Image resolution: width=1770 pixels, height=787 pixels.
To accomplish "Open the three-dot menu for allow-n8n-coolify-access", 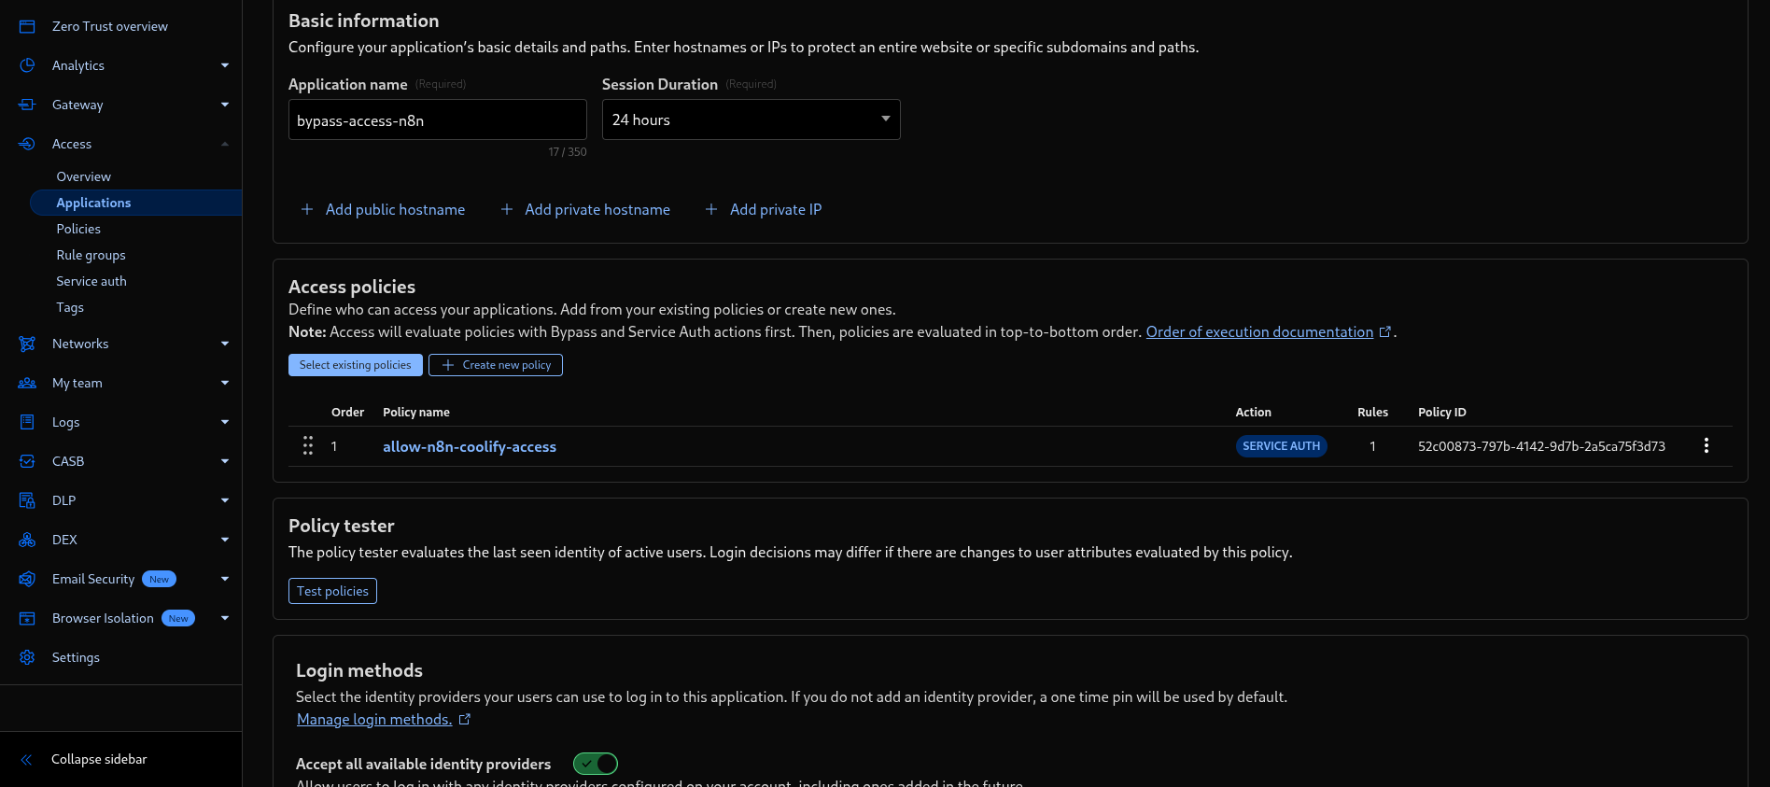I will [x=1706, y=446].
